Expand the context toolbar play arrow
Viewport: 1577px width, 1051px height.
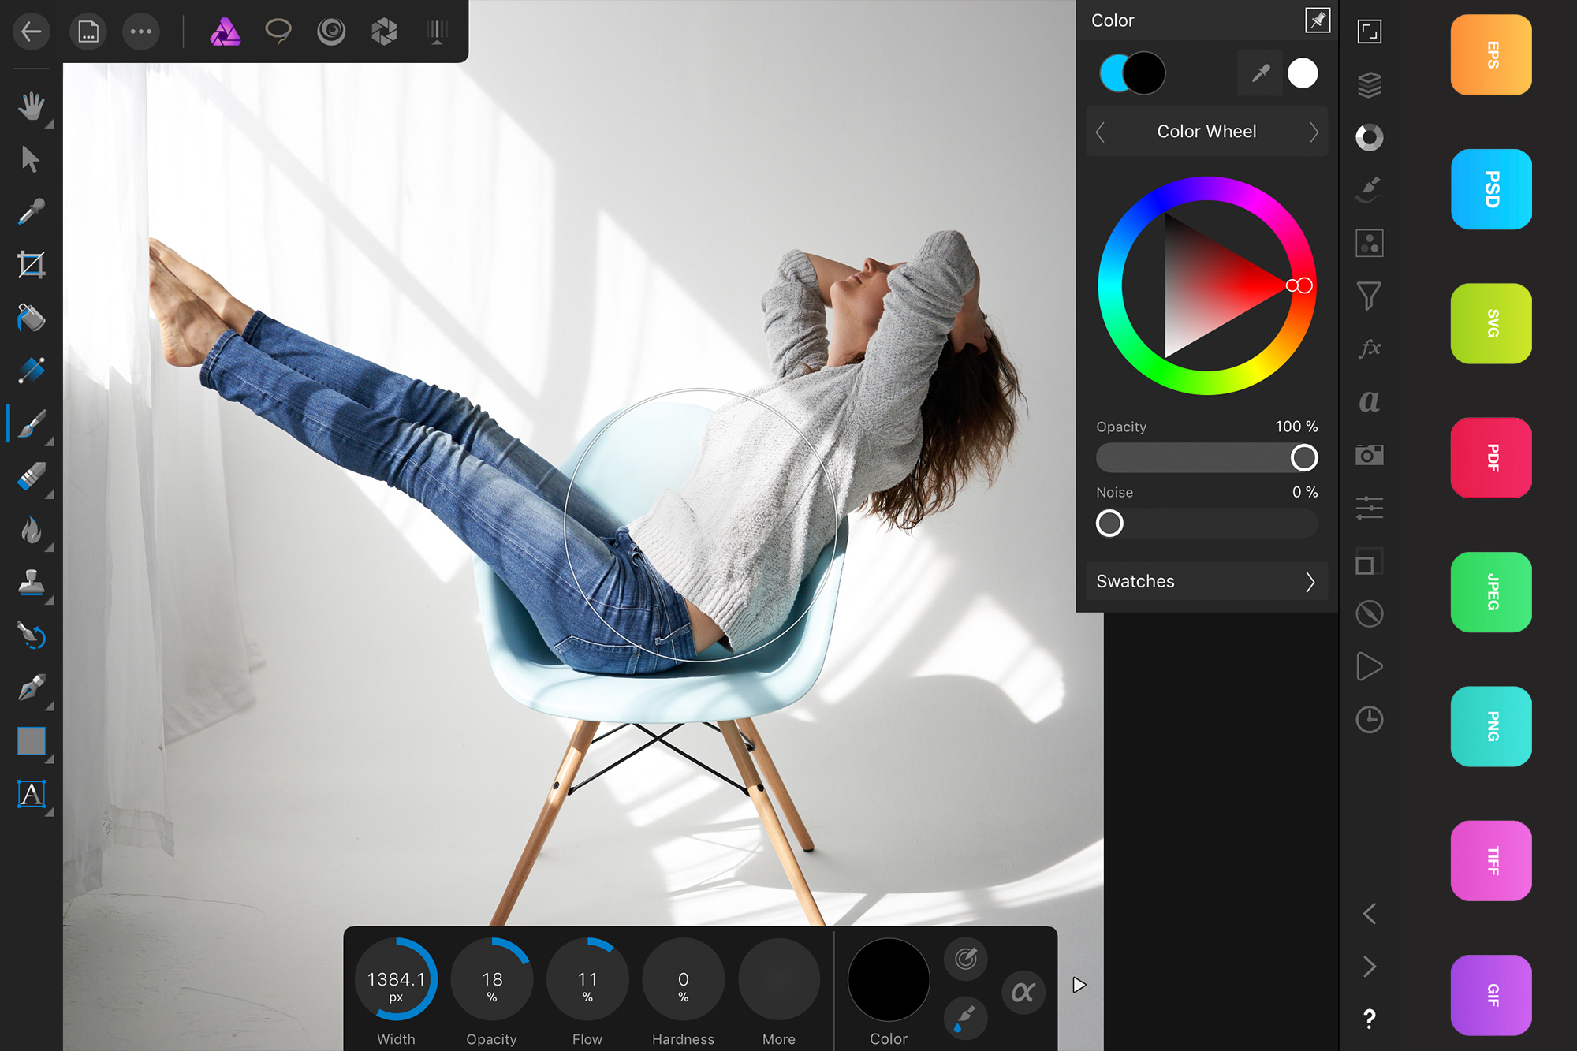point(1079,985)
